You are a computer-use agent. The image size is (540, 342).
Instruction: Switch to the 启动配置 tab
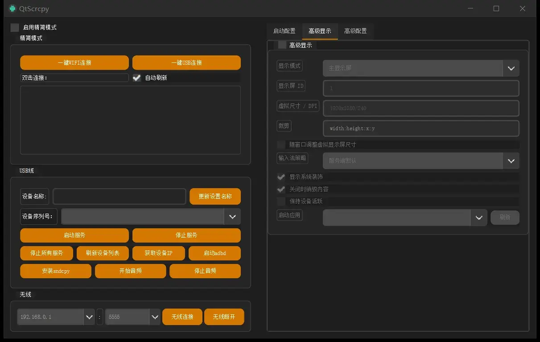(x=284, y=31)
